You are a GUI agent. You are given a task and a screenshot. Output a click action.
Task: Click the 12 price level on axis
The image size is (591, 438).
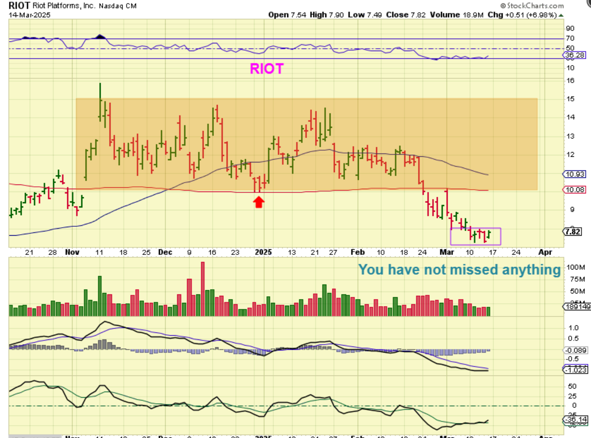[570, 154]
